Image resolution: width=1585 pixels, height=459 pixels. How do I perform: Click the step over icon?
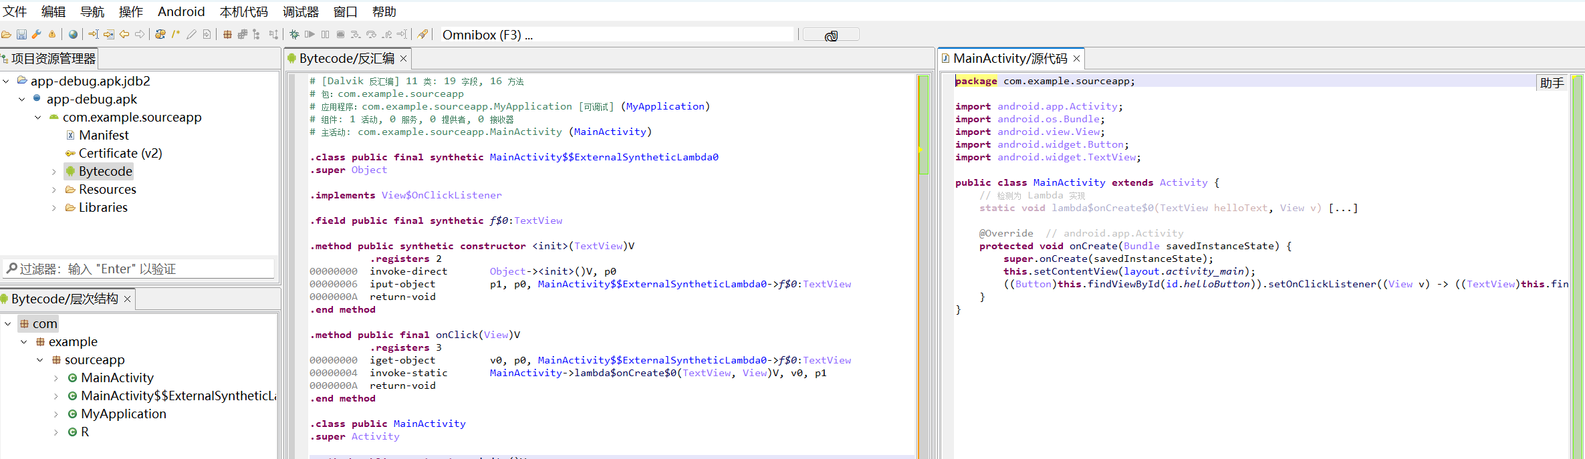click(371, 34)
